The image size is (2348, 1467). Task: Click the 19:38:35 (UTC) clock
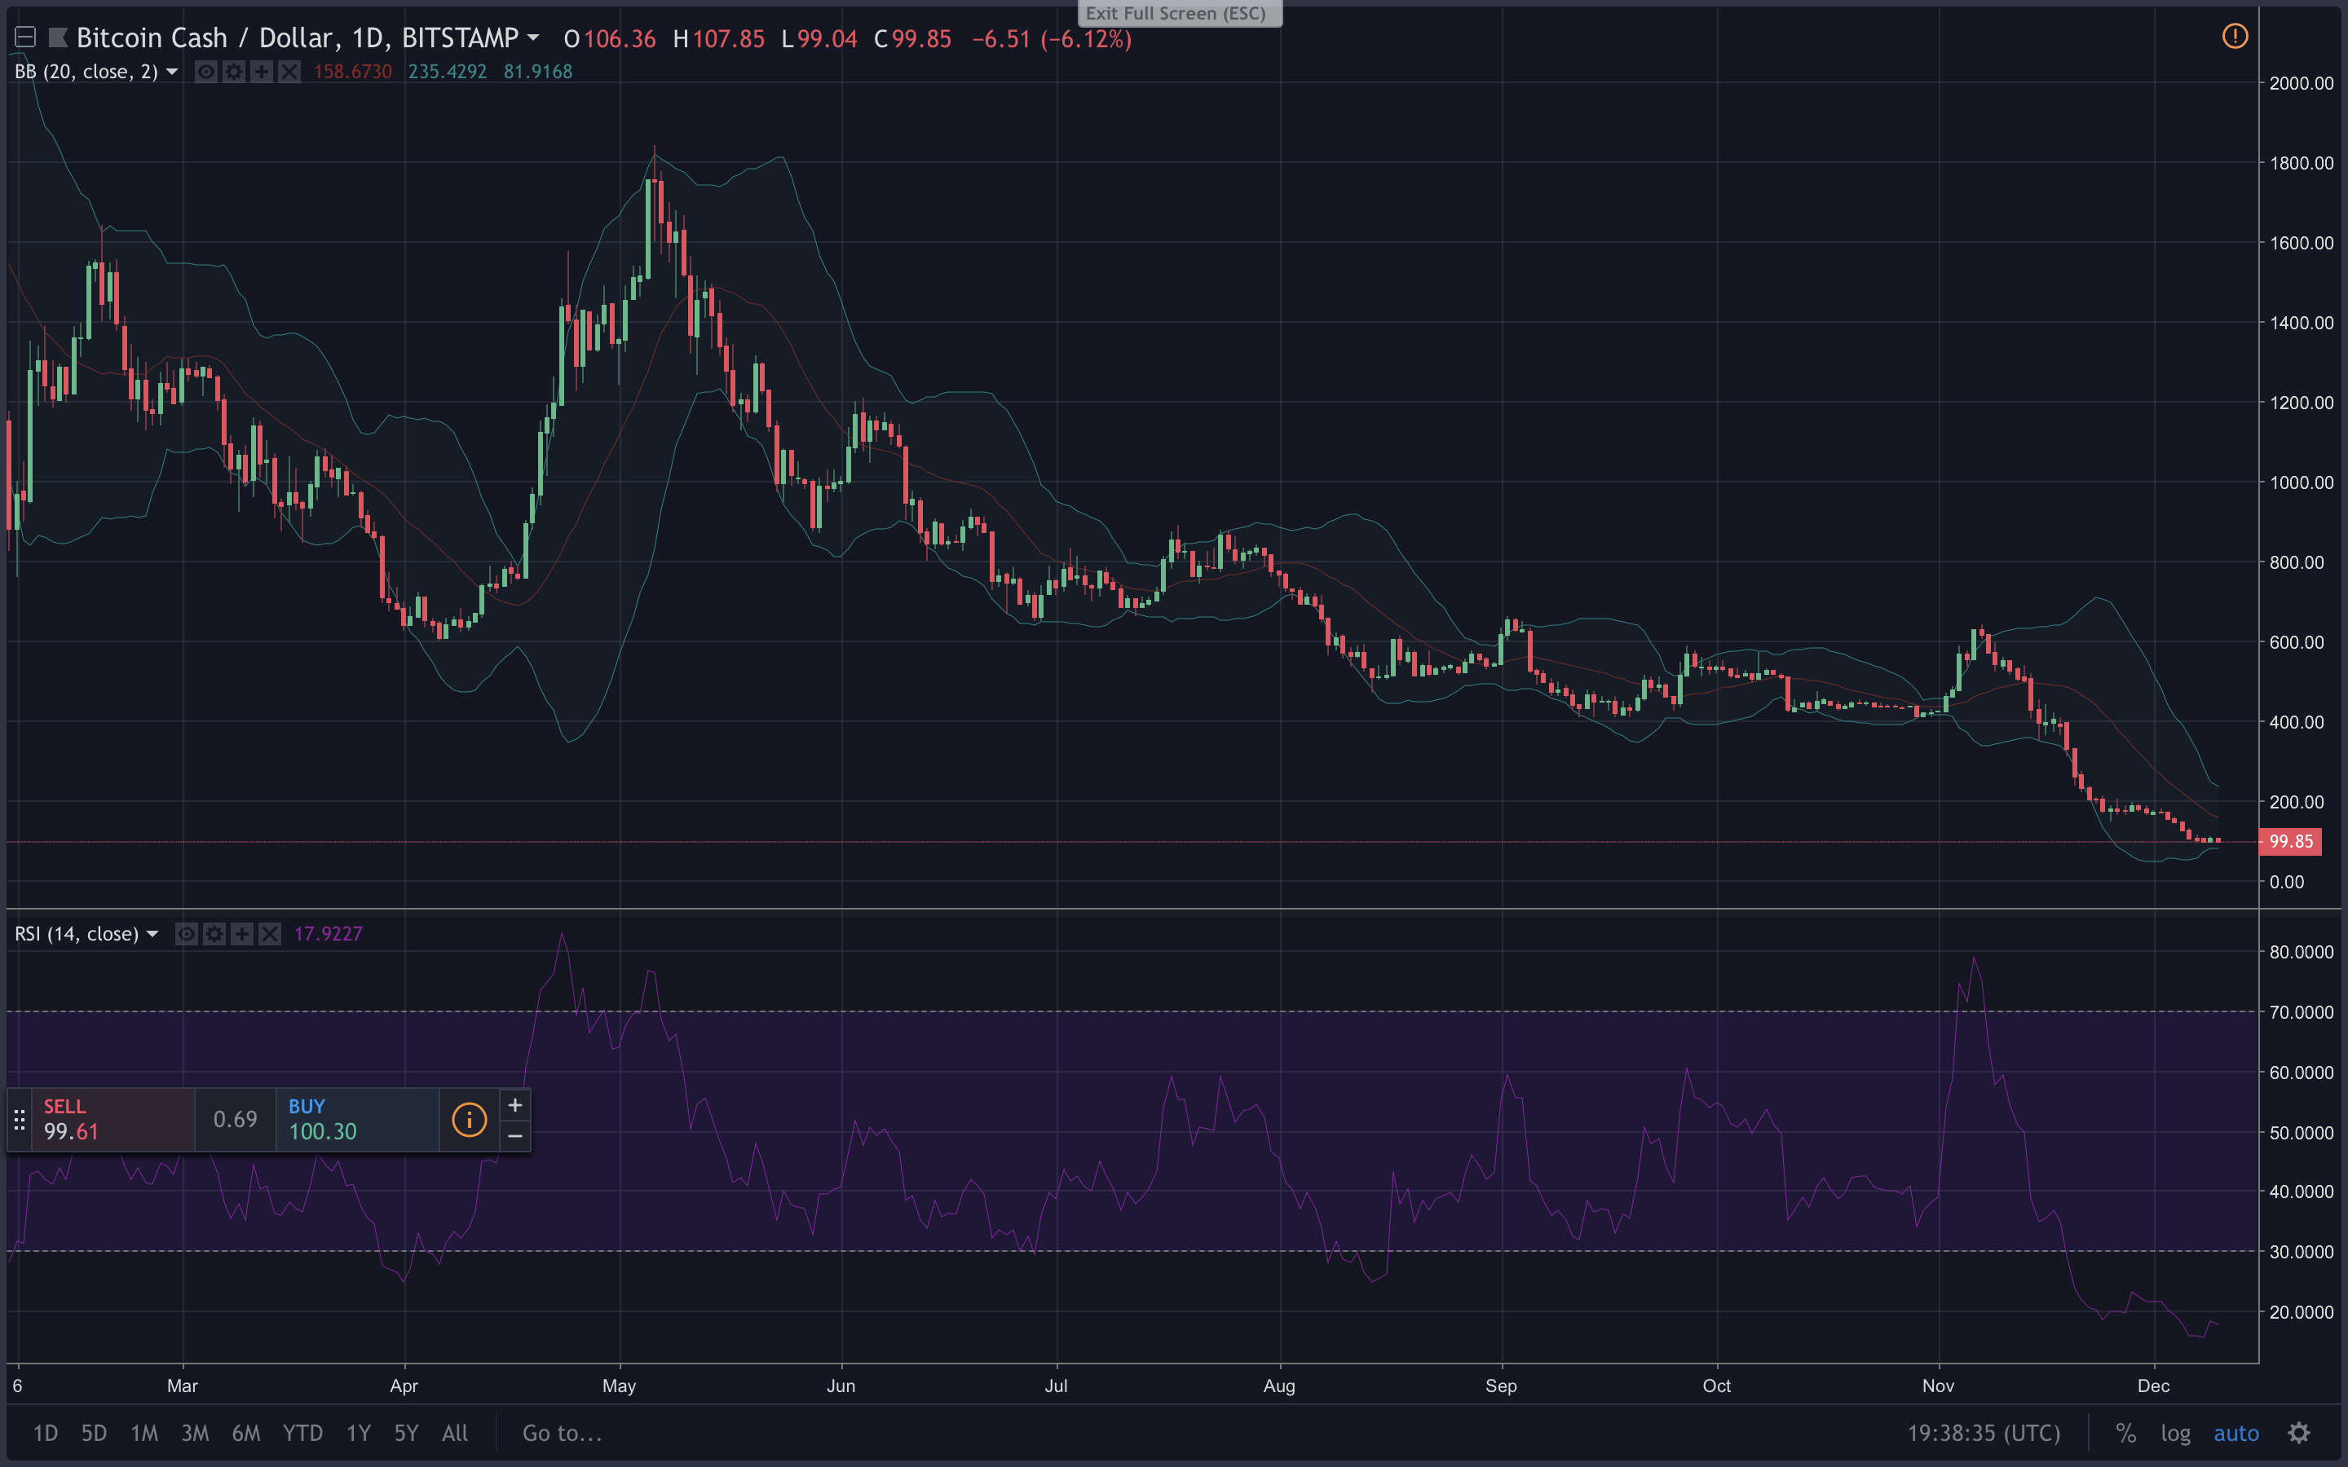(1984, 1433)
